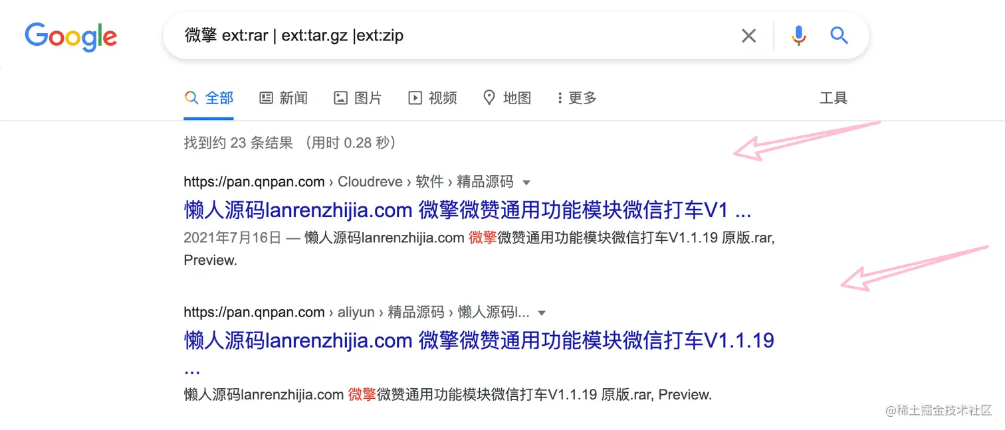Start voice search with microphone icon
Viewport: 1005px width, 430px height.
pyautogui.click(x=799, y=36)
